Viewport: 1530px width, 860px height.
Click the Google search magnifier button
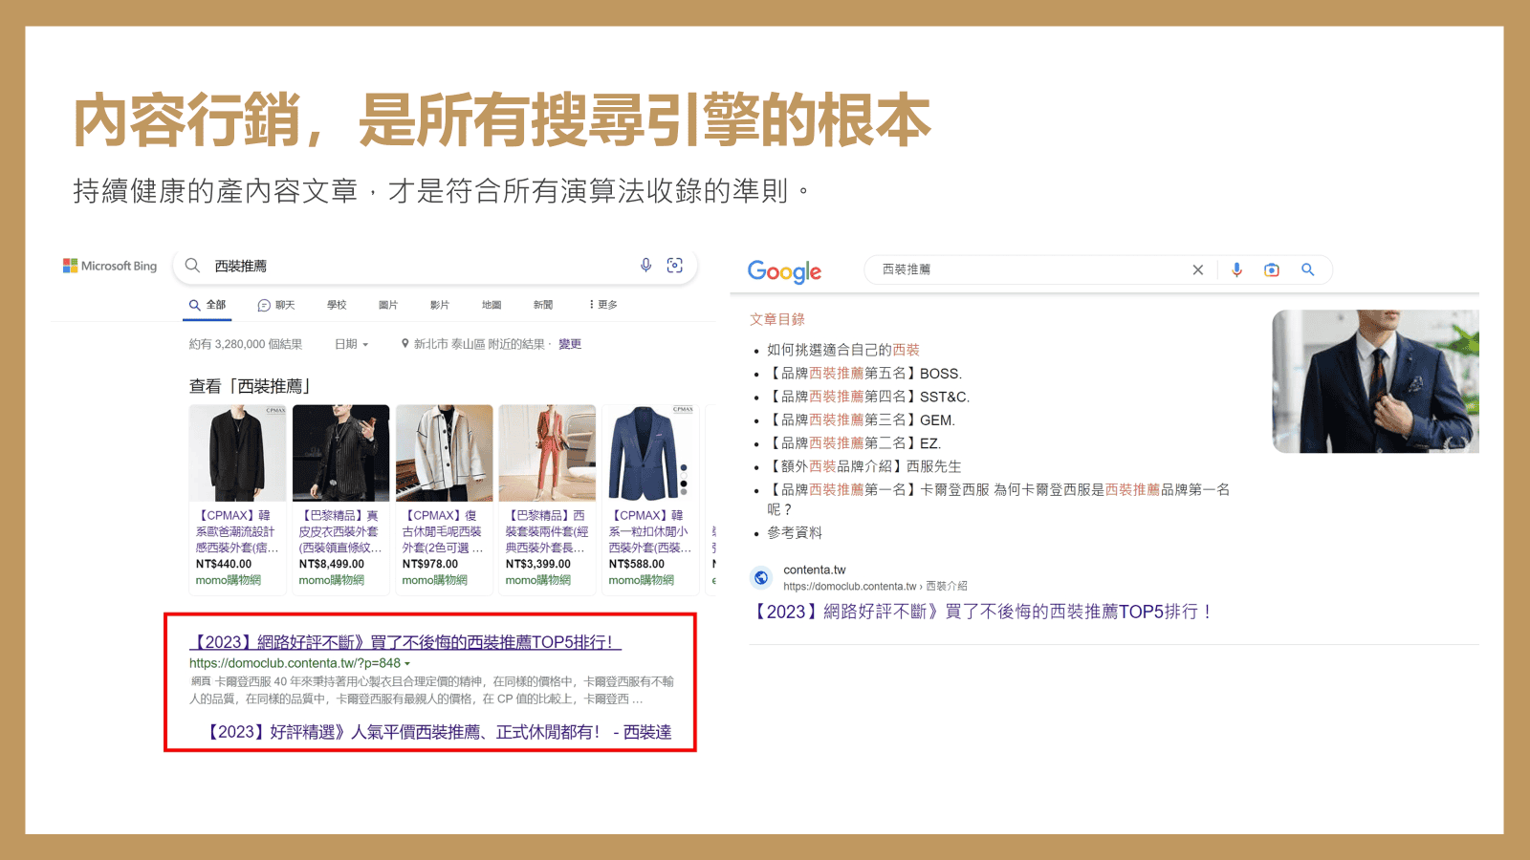coord(1307,270)
